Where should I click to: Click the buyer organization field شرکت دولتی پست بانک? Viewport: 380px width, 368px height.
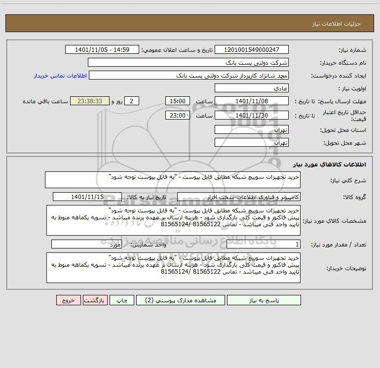188,62
